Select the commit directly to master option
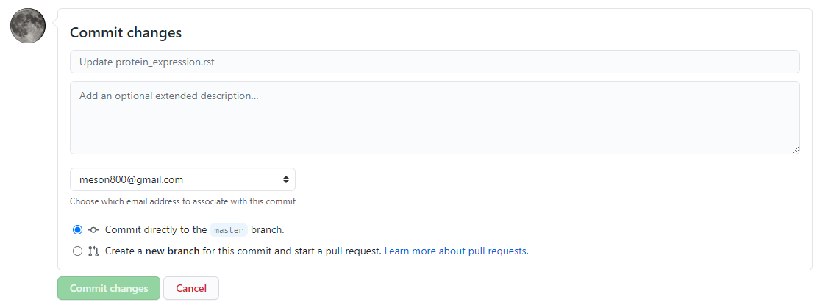820x305 pixels. coord(78,230)
